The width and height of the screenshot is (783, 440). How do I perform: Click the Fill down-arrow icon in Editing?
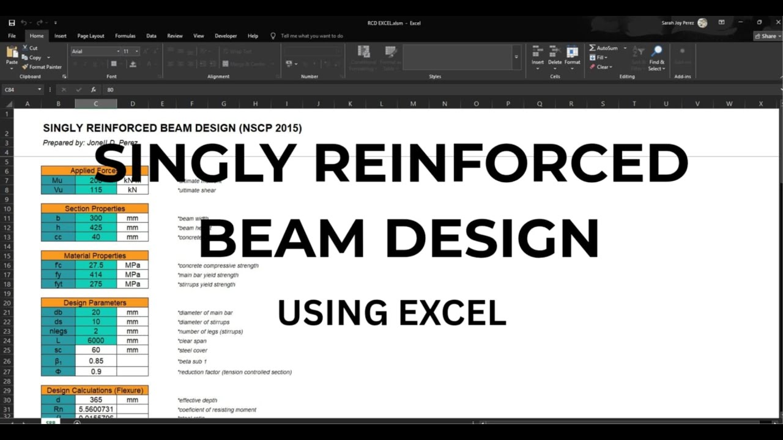pyautogui.click(x=592, y=57)
